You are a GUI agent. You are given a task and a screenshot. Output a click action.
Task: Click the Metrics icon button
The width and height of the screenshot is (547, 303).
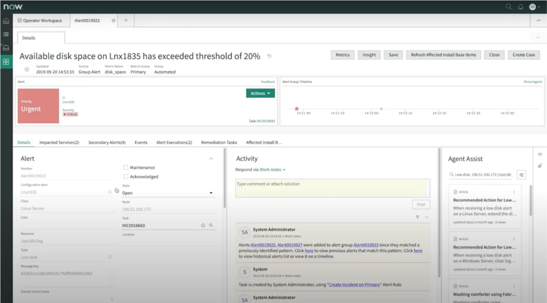click(342, 55)
